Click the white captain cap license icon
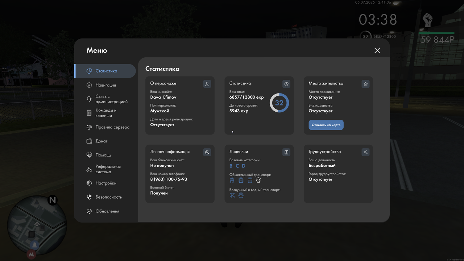This screenshot has height=261, width=464. [258, 180]
